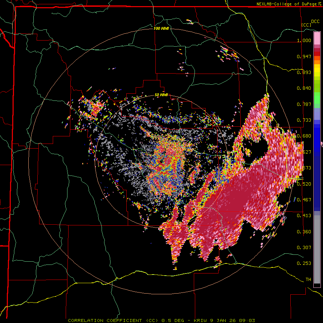Viewport: 323px width, 323px height.
Task: Select the 0.573 scale value
Action: click(x=304, y=168)
